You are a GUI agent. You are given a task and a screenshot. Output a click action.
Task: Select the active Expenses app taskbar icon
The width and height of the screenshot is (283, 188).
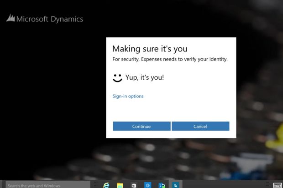[175, 185]
